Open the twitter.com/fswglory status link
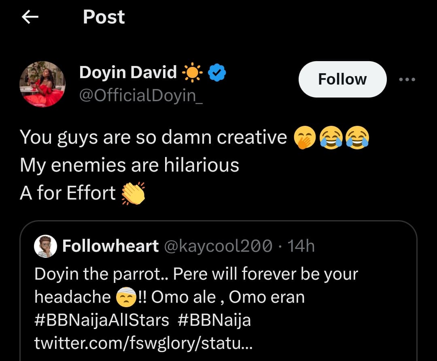437x361 pixels. tap(144, 344)
